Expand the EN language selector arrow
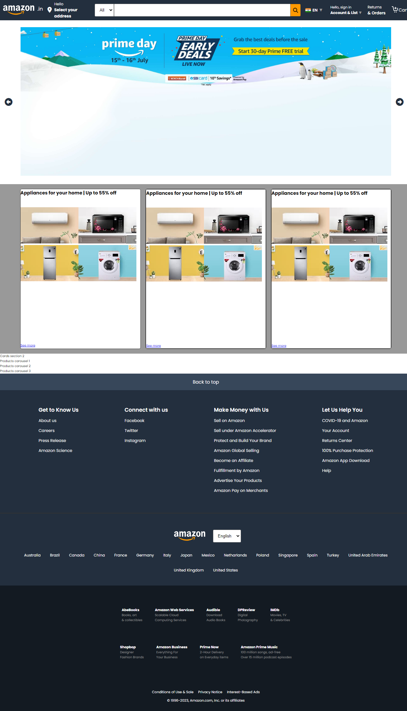 [x=321, y=10]
